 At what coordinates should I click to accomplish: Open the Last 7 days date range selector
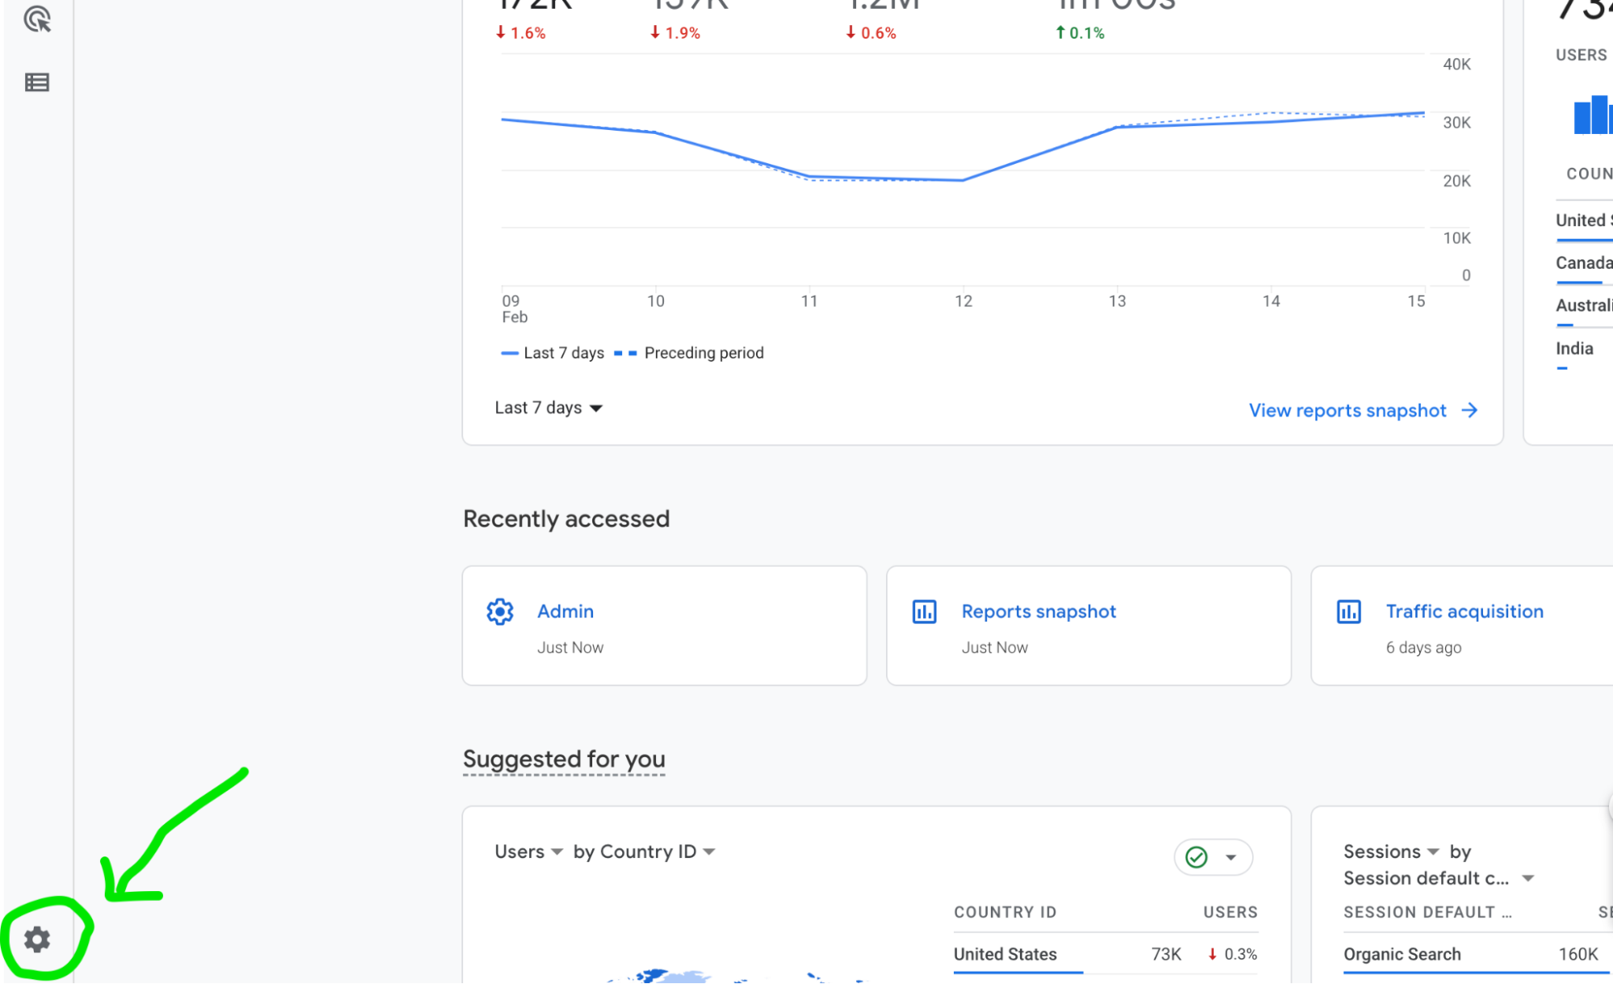coord(549,408)
